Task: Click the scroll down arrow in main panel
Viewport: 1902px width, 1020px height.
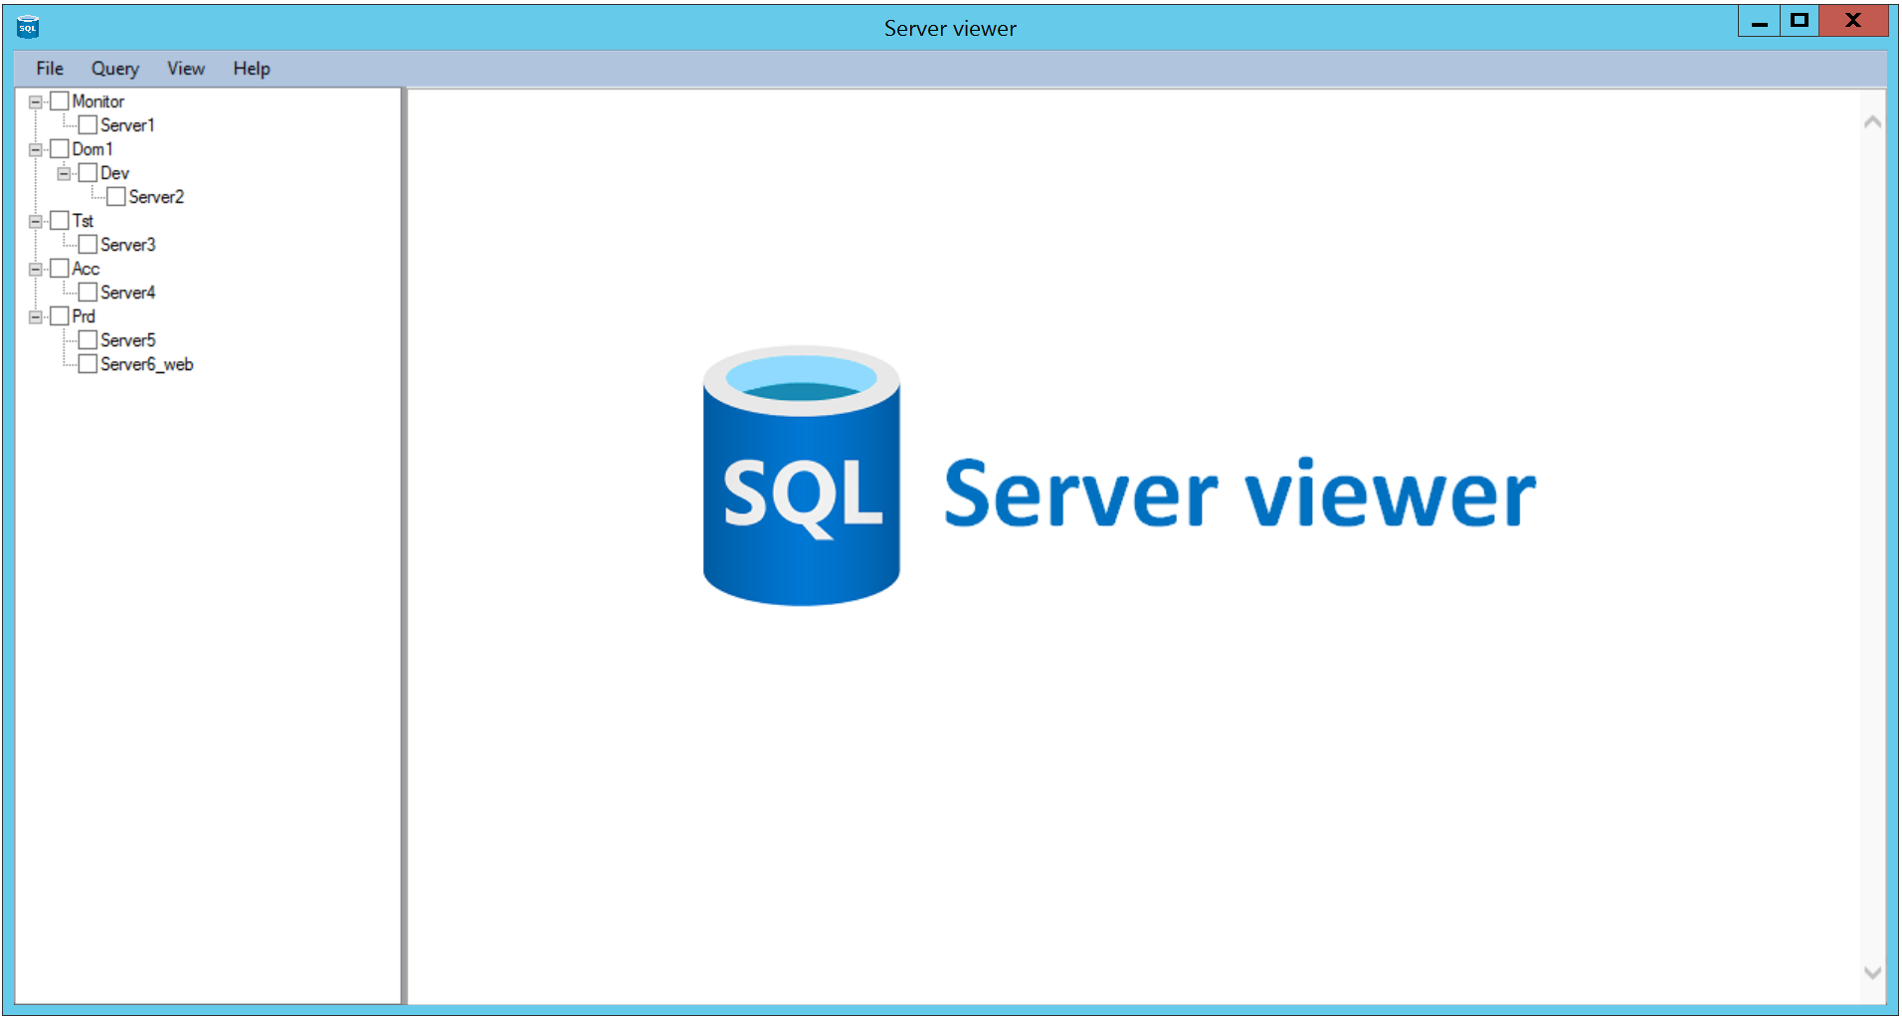Action: click(x=1872, y=972)
